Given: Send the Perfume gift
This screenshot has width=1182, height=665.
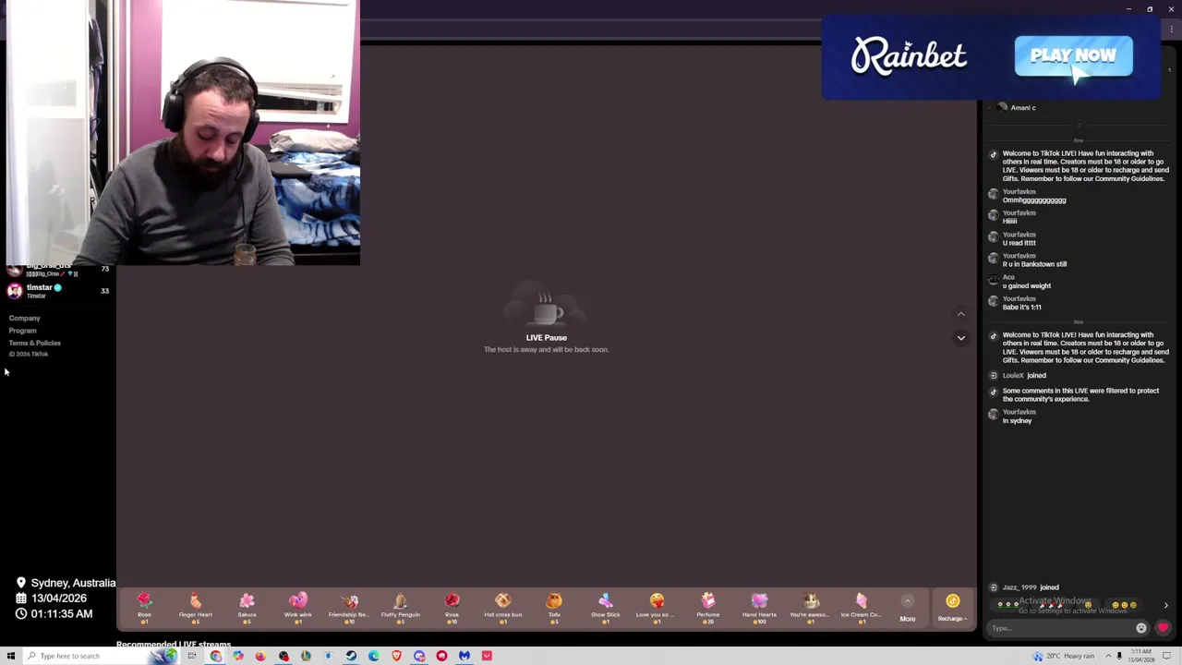Looking at the screenshot, I should click(x=708, y=608).
